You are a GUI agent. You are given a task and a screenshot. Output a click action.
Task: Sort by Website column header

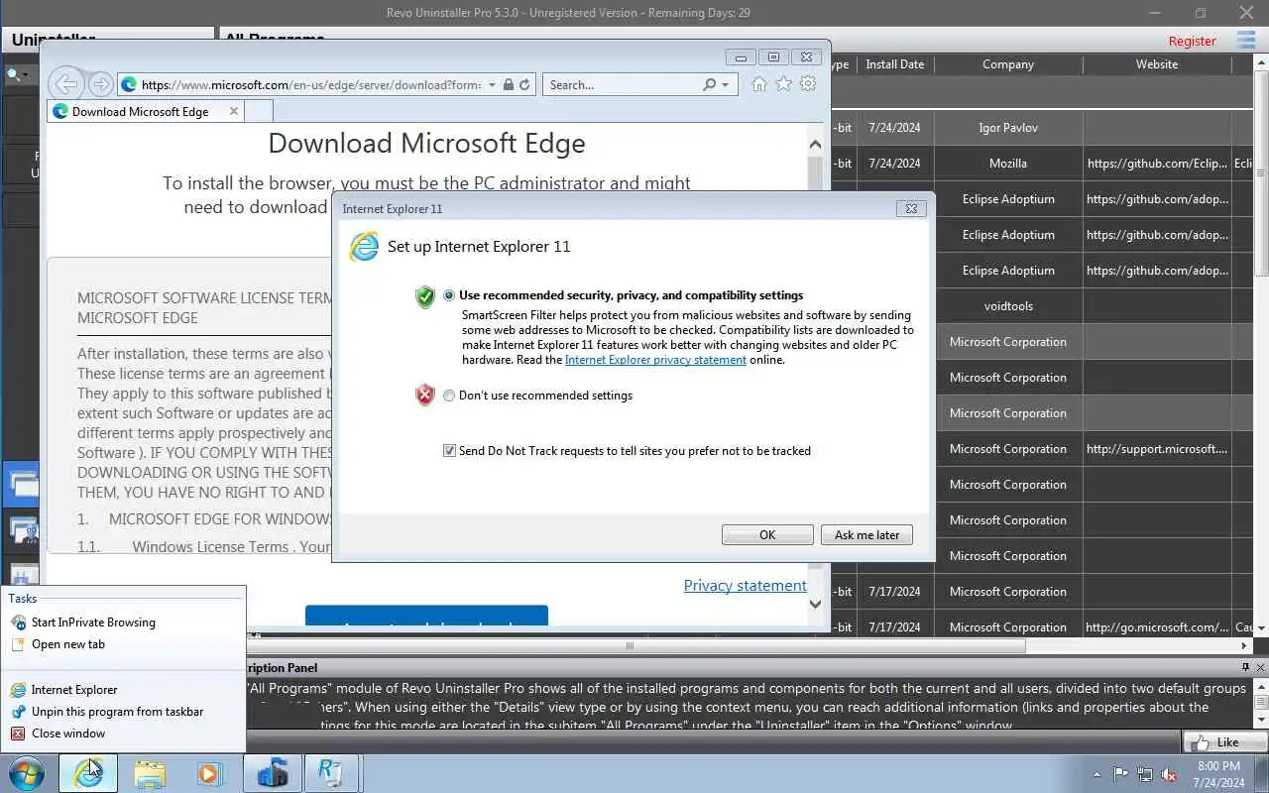[x=1157, y=64]
